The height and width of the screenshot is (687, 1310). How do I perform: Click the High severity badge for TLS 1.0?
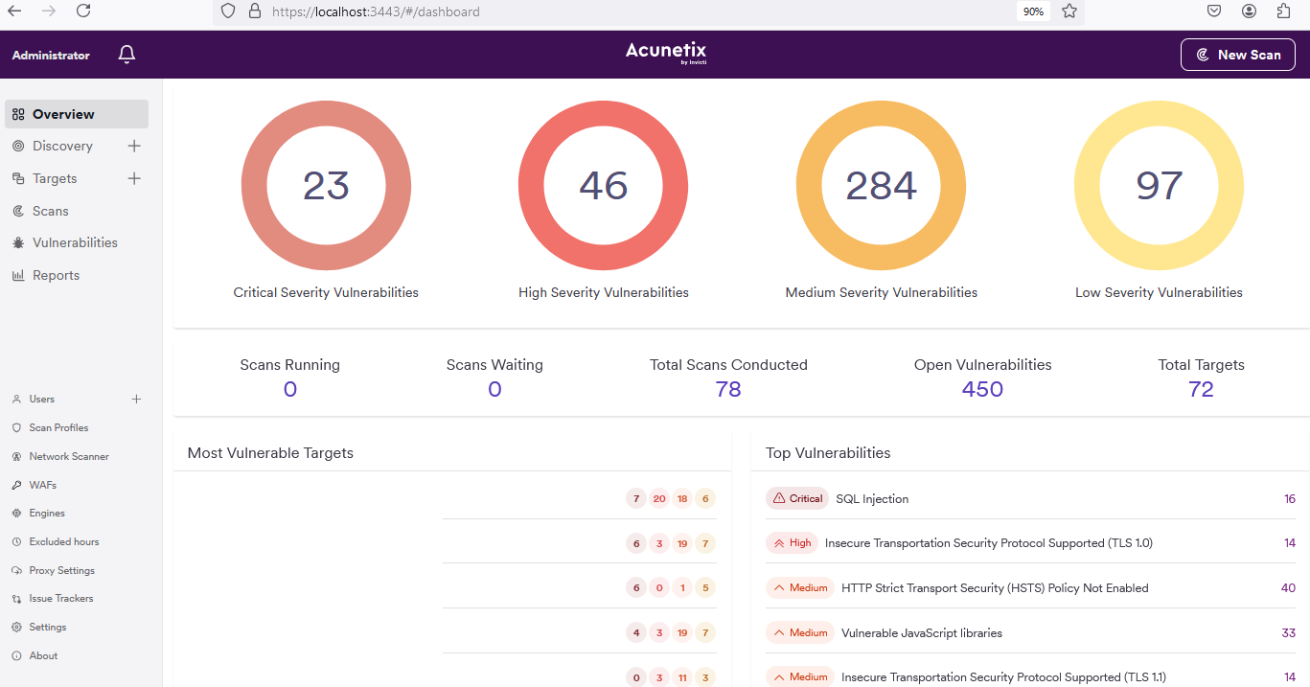[x=792, y=542]
